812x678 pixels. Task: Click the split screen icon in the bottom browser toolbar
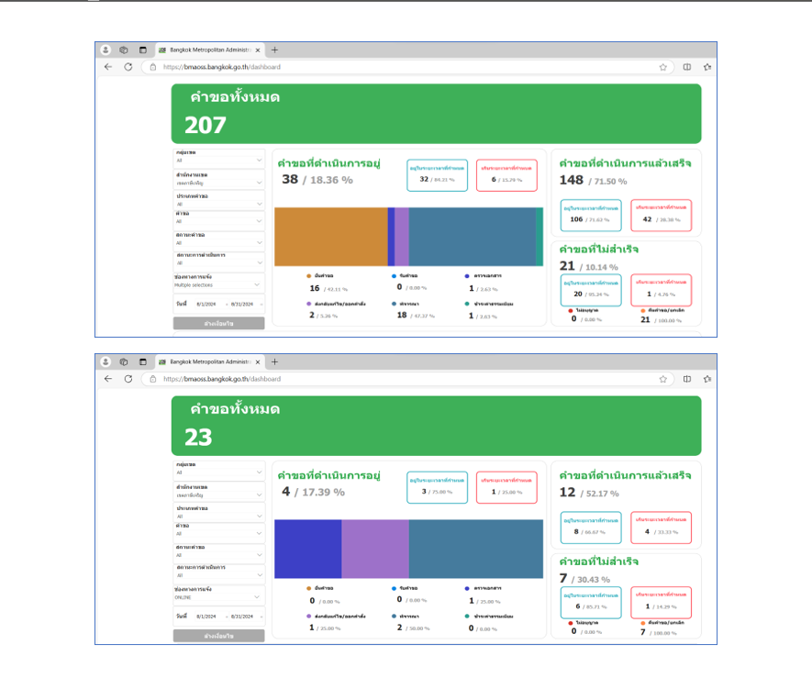point(686,379)
